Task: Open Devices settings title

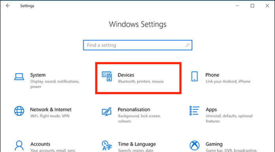Action: (126, 75)
